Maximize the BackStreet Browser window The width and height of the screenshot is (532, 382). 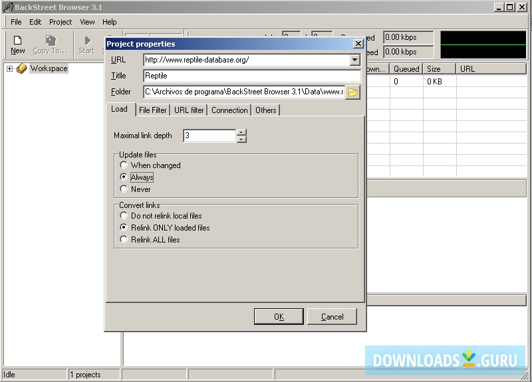(x=510, y=7)
